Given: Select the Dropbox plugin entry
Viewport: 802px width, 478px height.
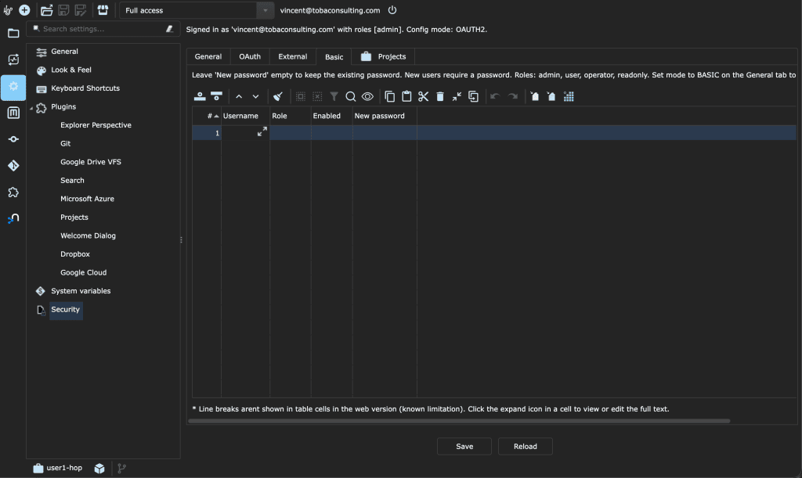Looking at the screenshot, I should tap(75, 253).
